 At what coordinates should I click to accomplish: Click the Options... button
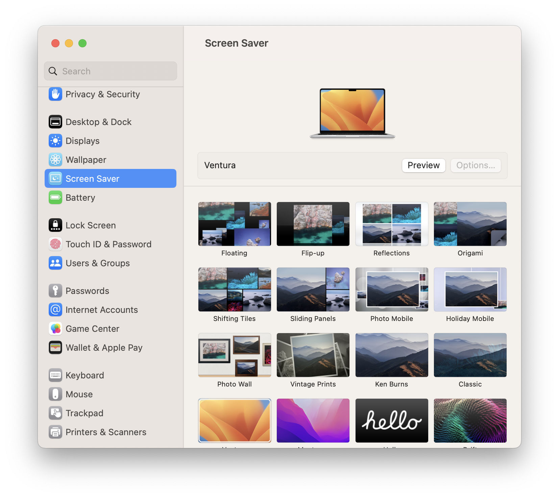tap(476, 166)
